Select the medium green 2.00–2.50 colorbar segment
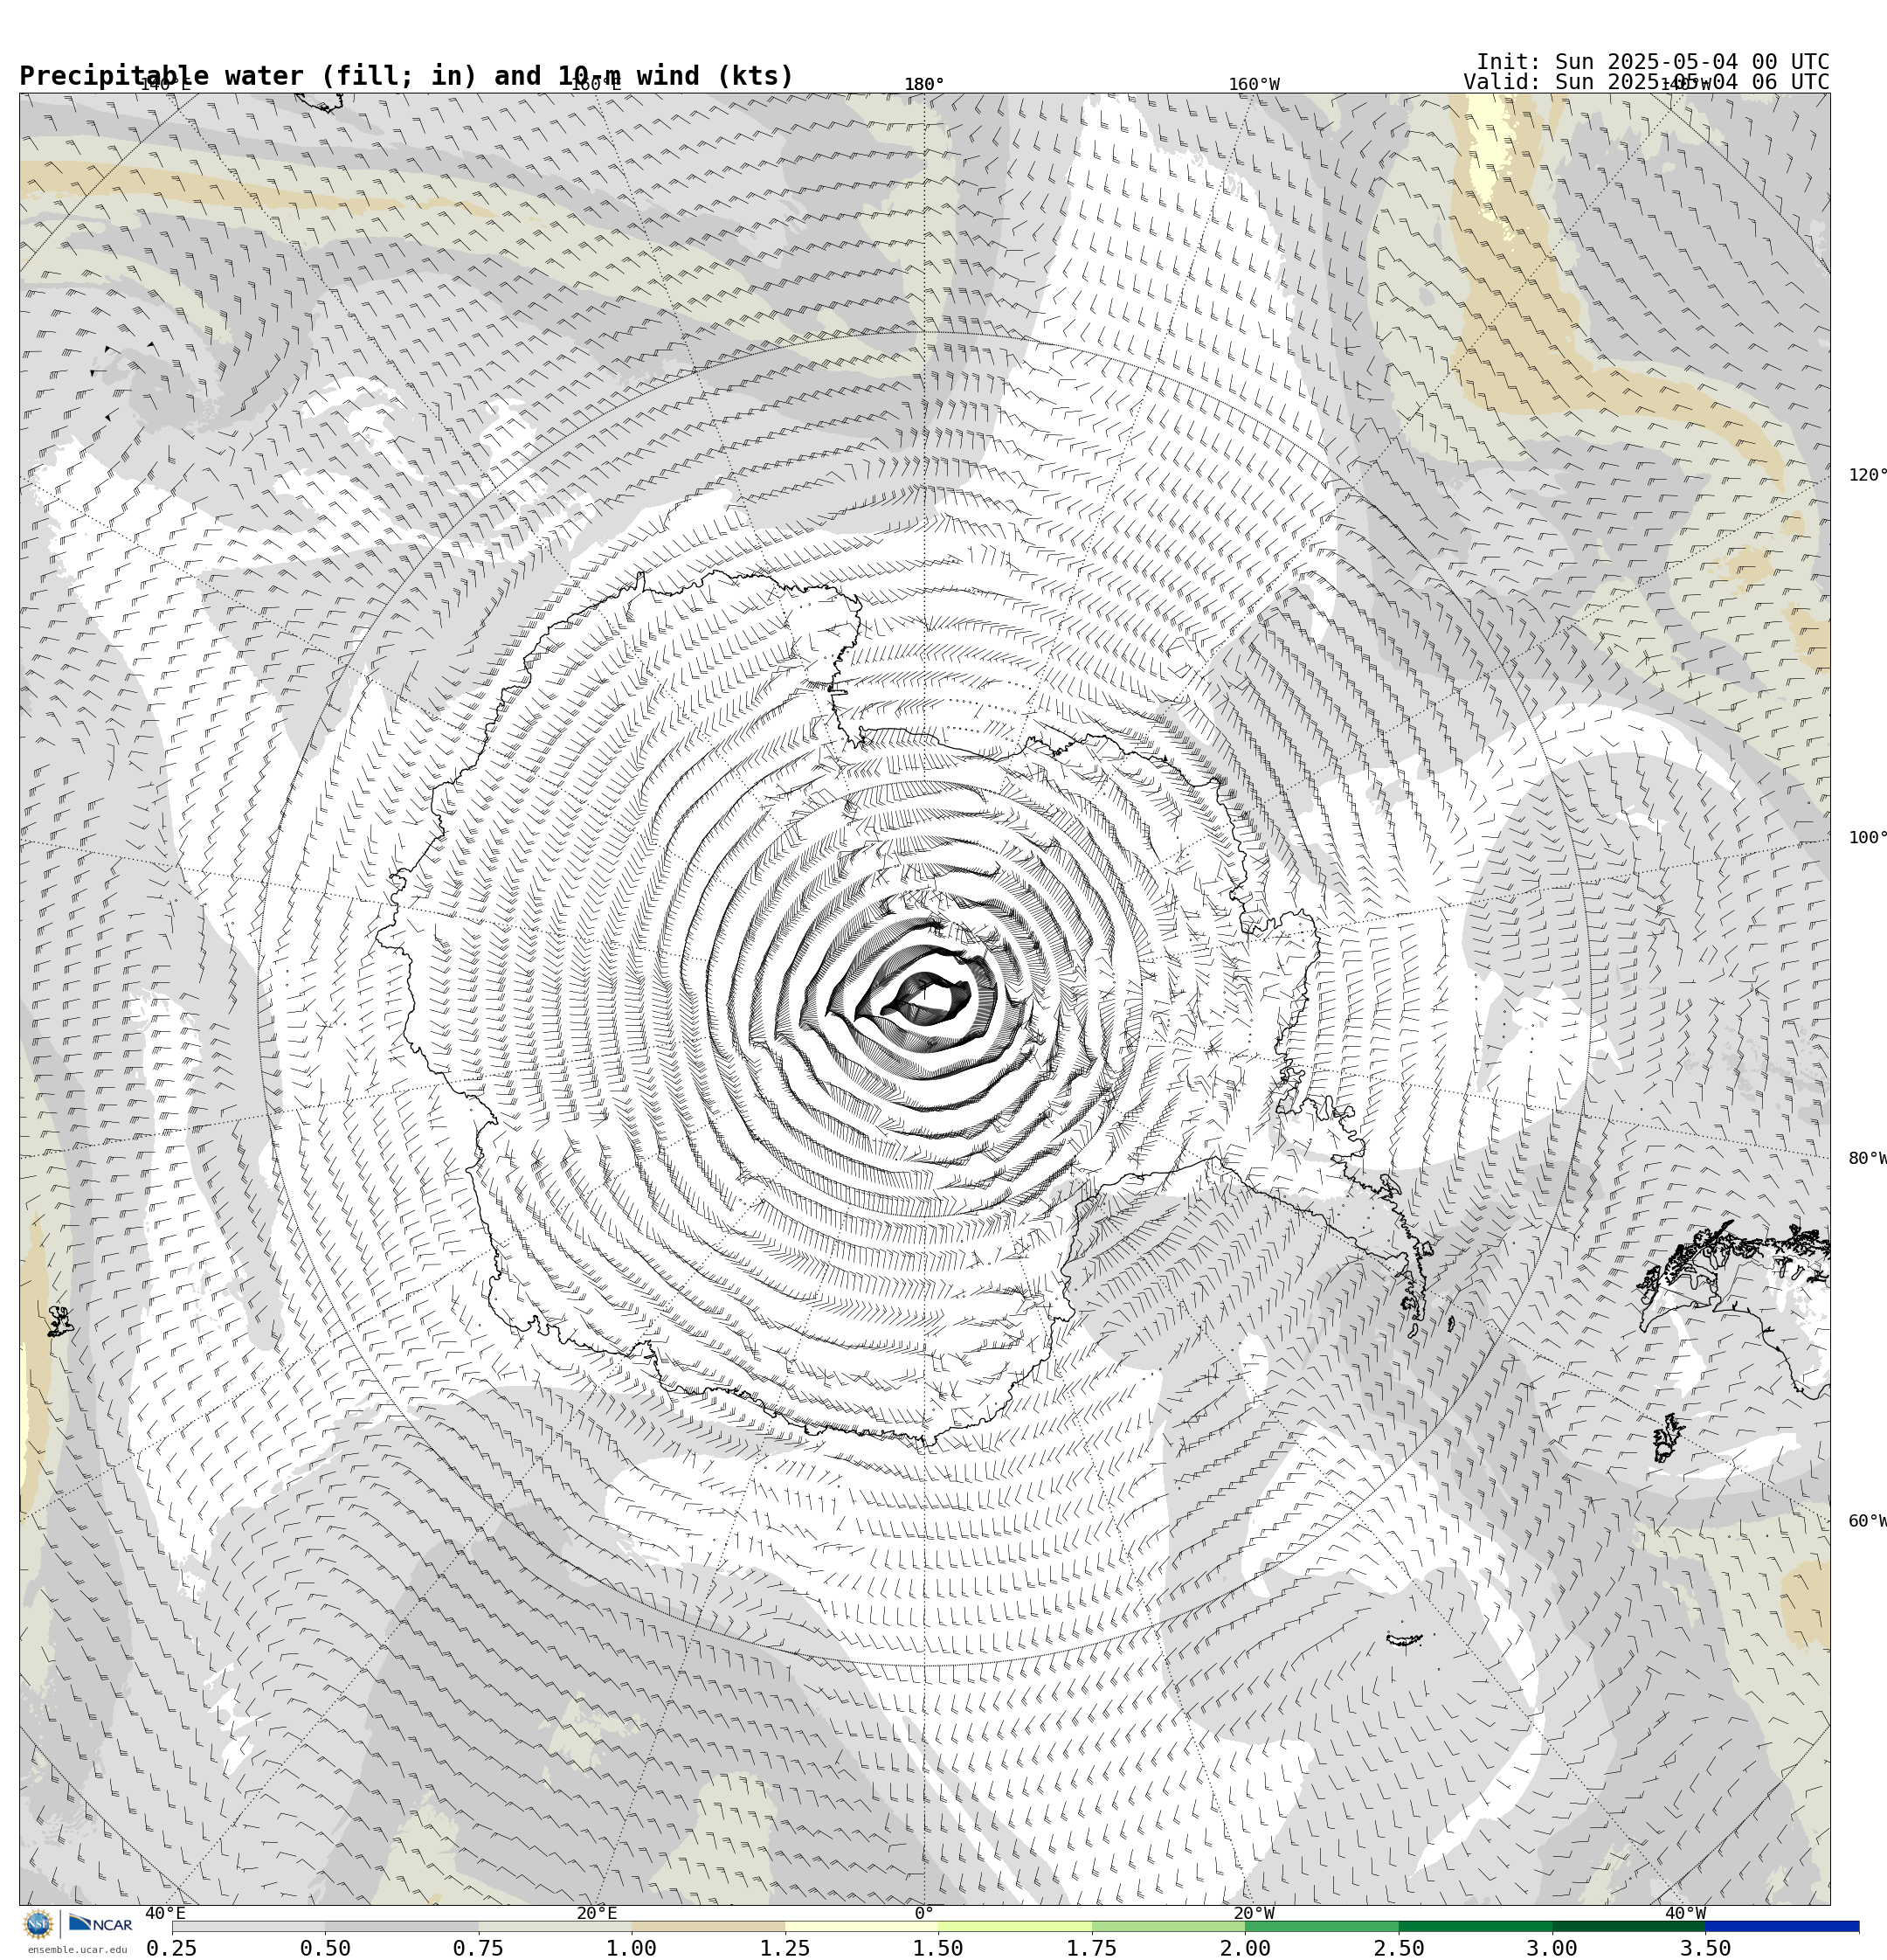1887x1960 pixels. click(1322, 1926)
